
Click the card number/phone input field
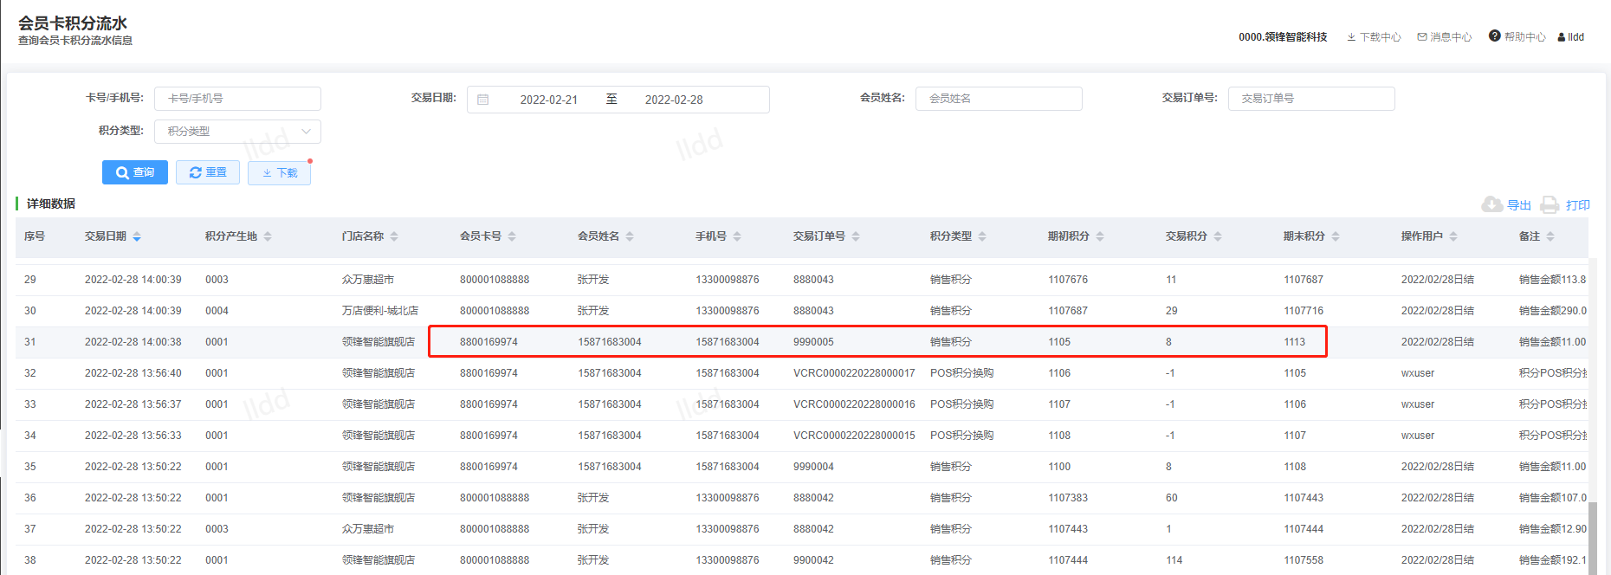click(x=237, y=99)
